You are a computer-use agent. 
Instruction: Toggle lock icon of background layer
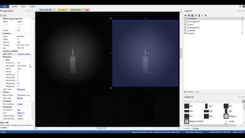(188, 28)
